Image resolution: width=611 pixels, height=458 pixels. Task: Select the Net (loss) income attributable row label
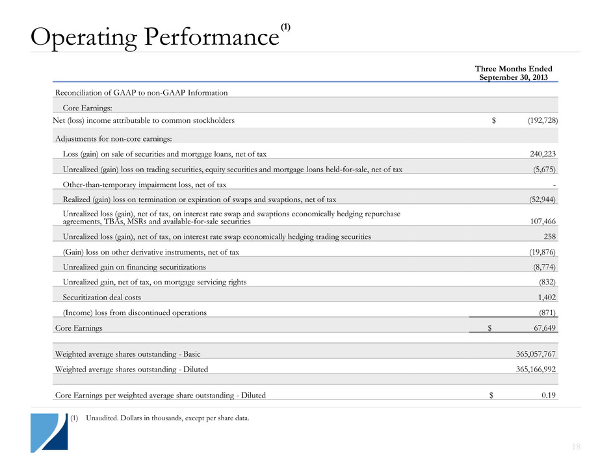coord(145,121)
